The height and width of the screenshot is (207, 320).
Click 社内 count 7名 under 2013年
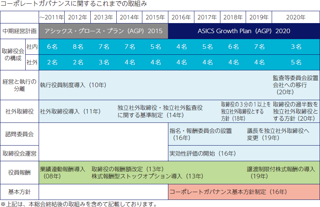tap(104, 47)
